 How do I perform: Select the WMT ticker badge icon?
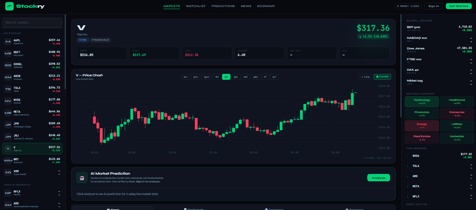tap(8, 160)
